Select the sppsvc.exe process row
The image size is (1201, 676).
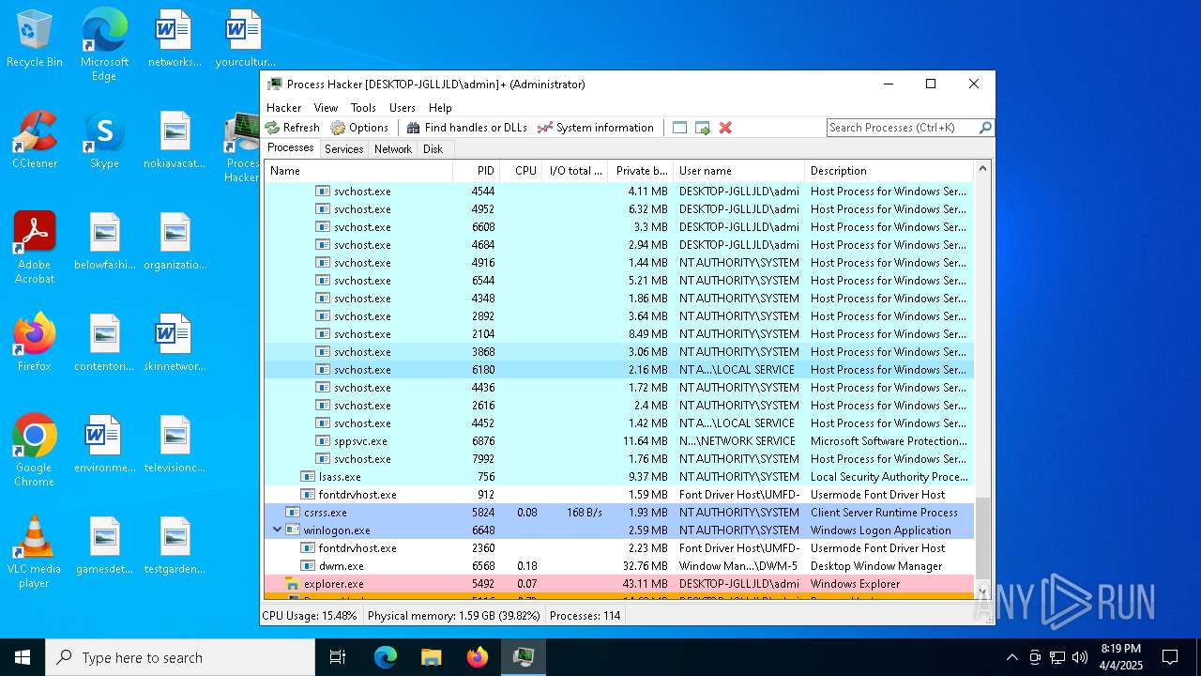[619, 441]
